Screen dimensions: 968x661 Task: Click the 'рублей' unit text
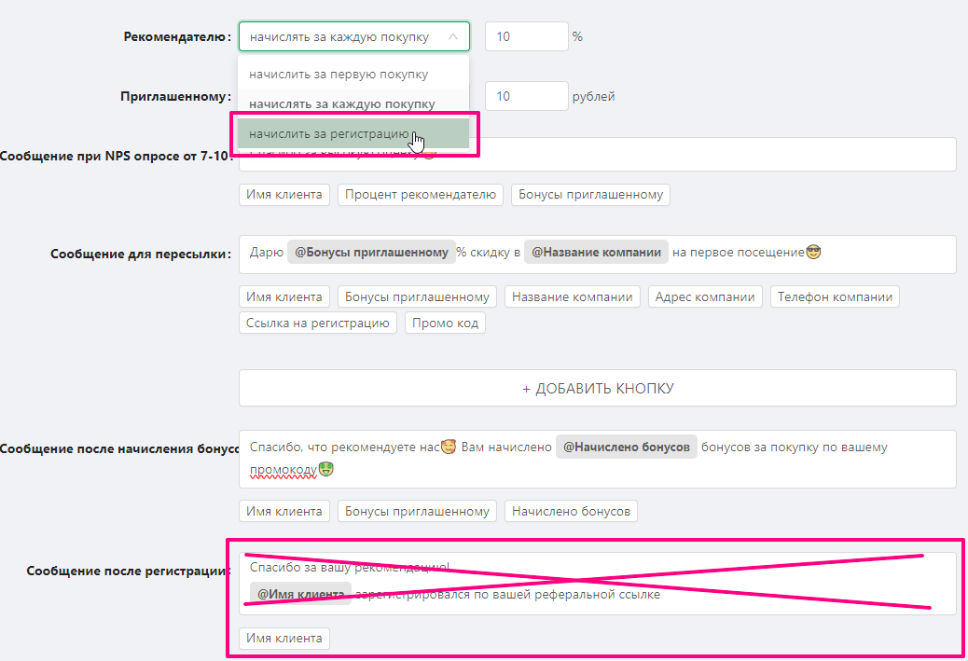coord(593,97)
